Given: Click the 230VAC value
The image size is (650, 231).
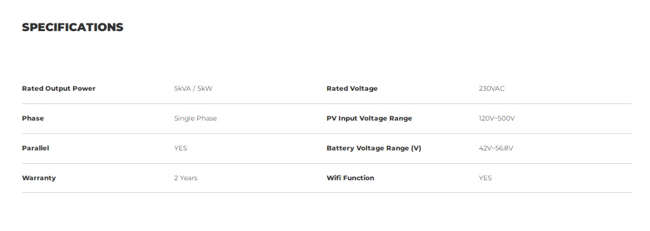Looking at the screenshot, I should (492, 88).
